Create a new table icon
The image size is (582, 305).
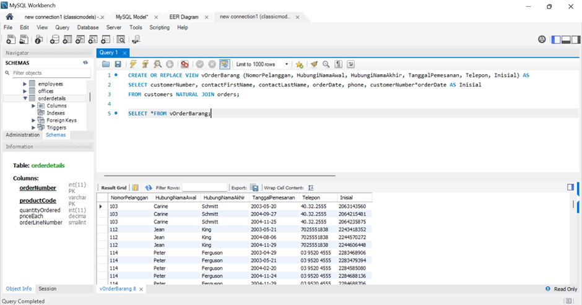(67, 40)
